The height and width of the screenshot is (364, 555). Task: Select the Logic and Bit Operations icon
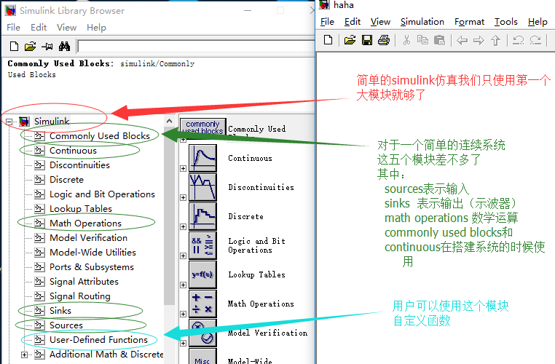pos(202,245)
